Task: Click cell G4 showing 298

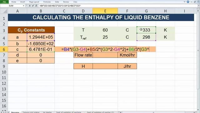Action: tap(146, 37)
